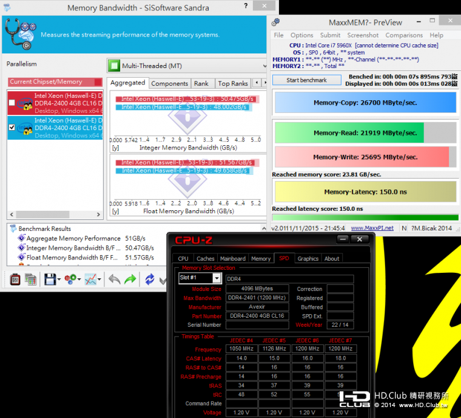Click the multi-chart compare icon in Sandra toolbar
The width and height of the screenshot is (461, 418).
(x=32, y=279)
